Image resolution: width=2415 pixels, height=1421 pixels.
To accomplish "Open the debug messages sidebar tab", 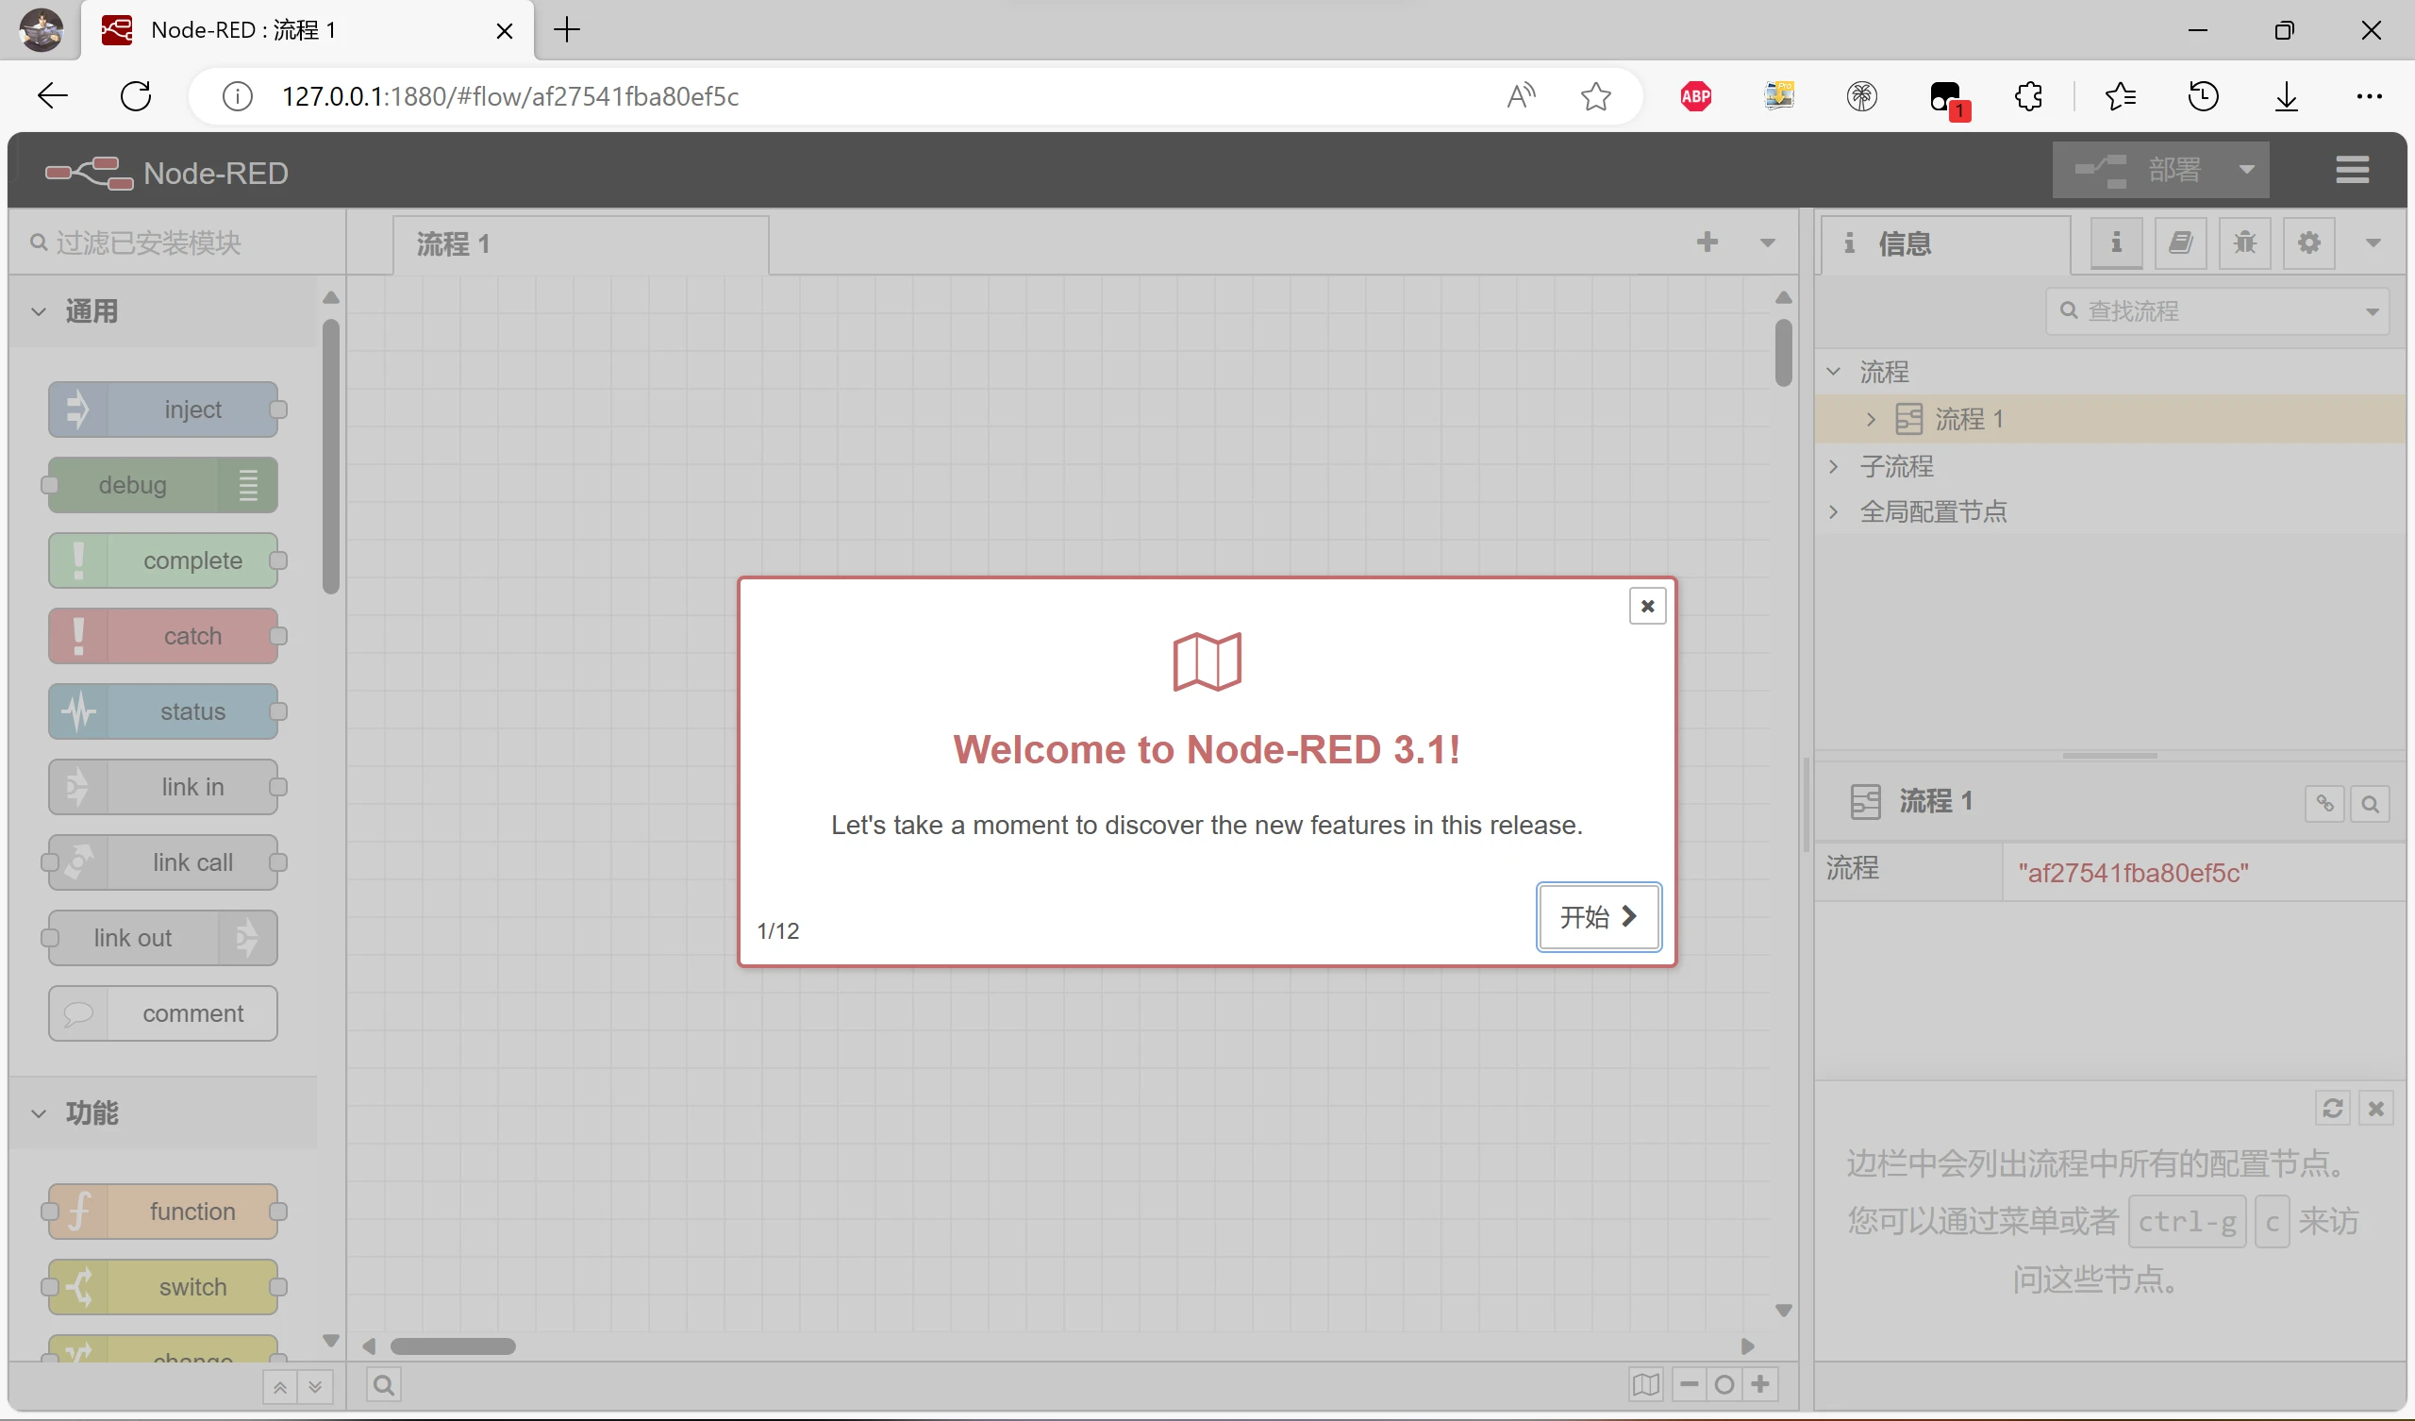I will pyautogui.click(x=2244, y=243).
